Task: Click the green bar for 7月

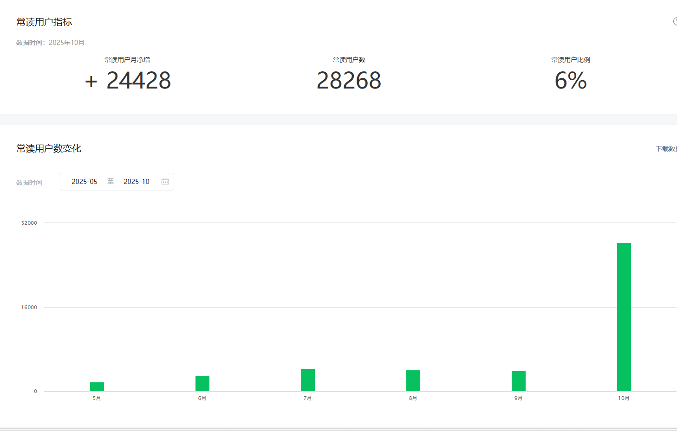Action: click(x=308, y=380)
